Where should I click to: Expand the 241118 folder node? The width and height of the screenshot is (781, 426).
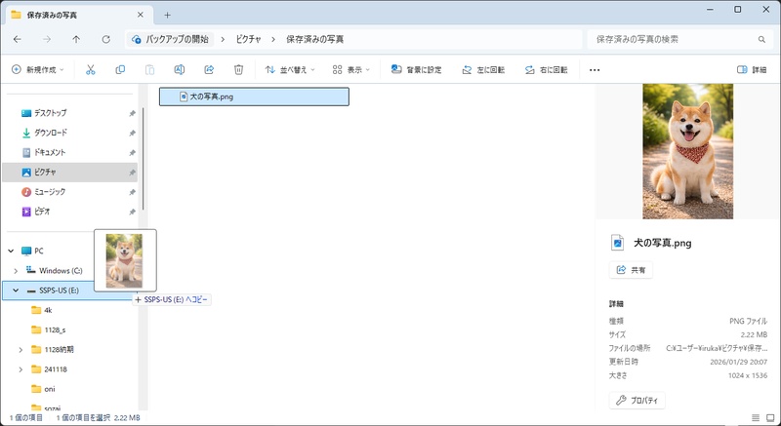point(21,369)
